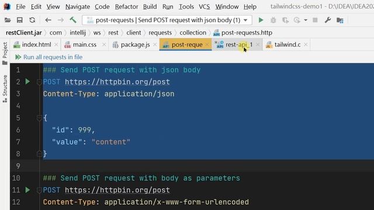Click the fold end marker on line 8
The height and width of the screenshot is (210, 374).
click(39, 154)
